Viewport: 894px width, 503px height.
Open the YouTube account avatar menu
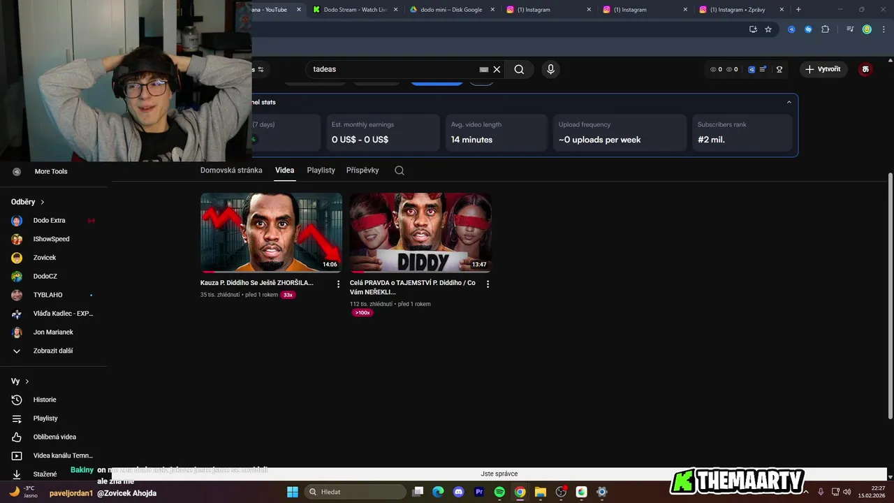coord(865,69)
